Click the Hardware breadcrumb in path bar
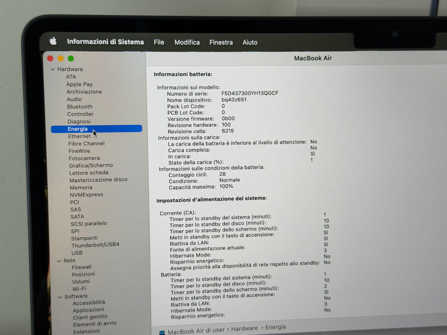The width and height of the screenshot is (447, 335). [244, 329]
